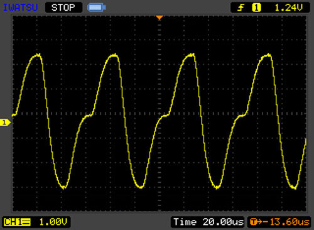Image resolution: width=314 pixels, height=230 pixels.
Task: Click the rising edge trigger icon
Action: [x=241, y=8]
